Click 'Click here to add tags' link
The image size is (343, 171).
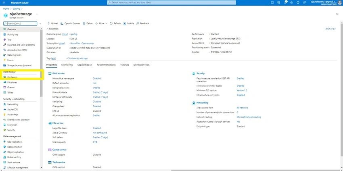(77, 58)
